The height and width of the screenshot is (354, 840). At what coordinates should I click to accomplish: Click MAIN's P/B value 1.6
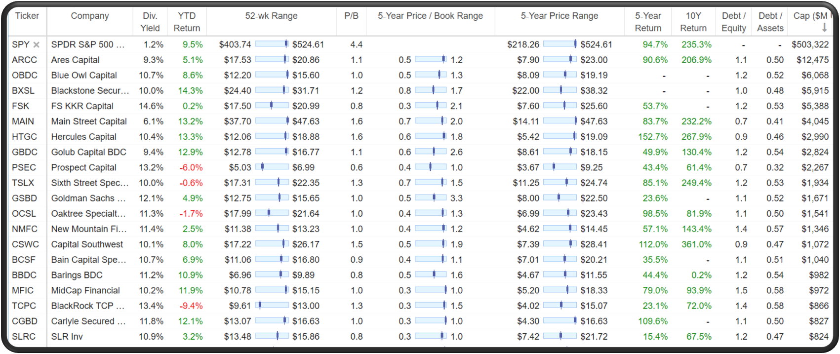357,121
